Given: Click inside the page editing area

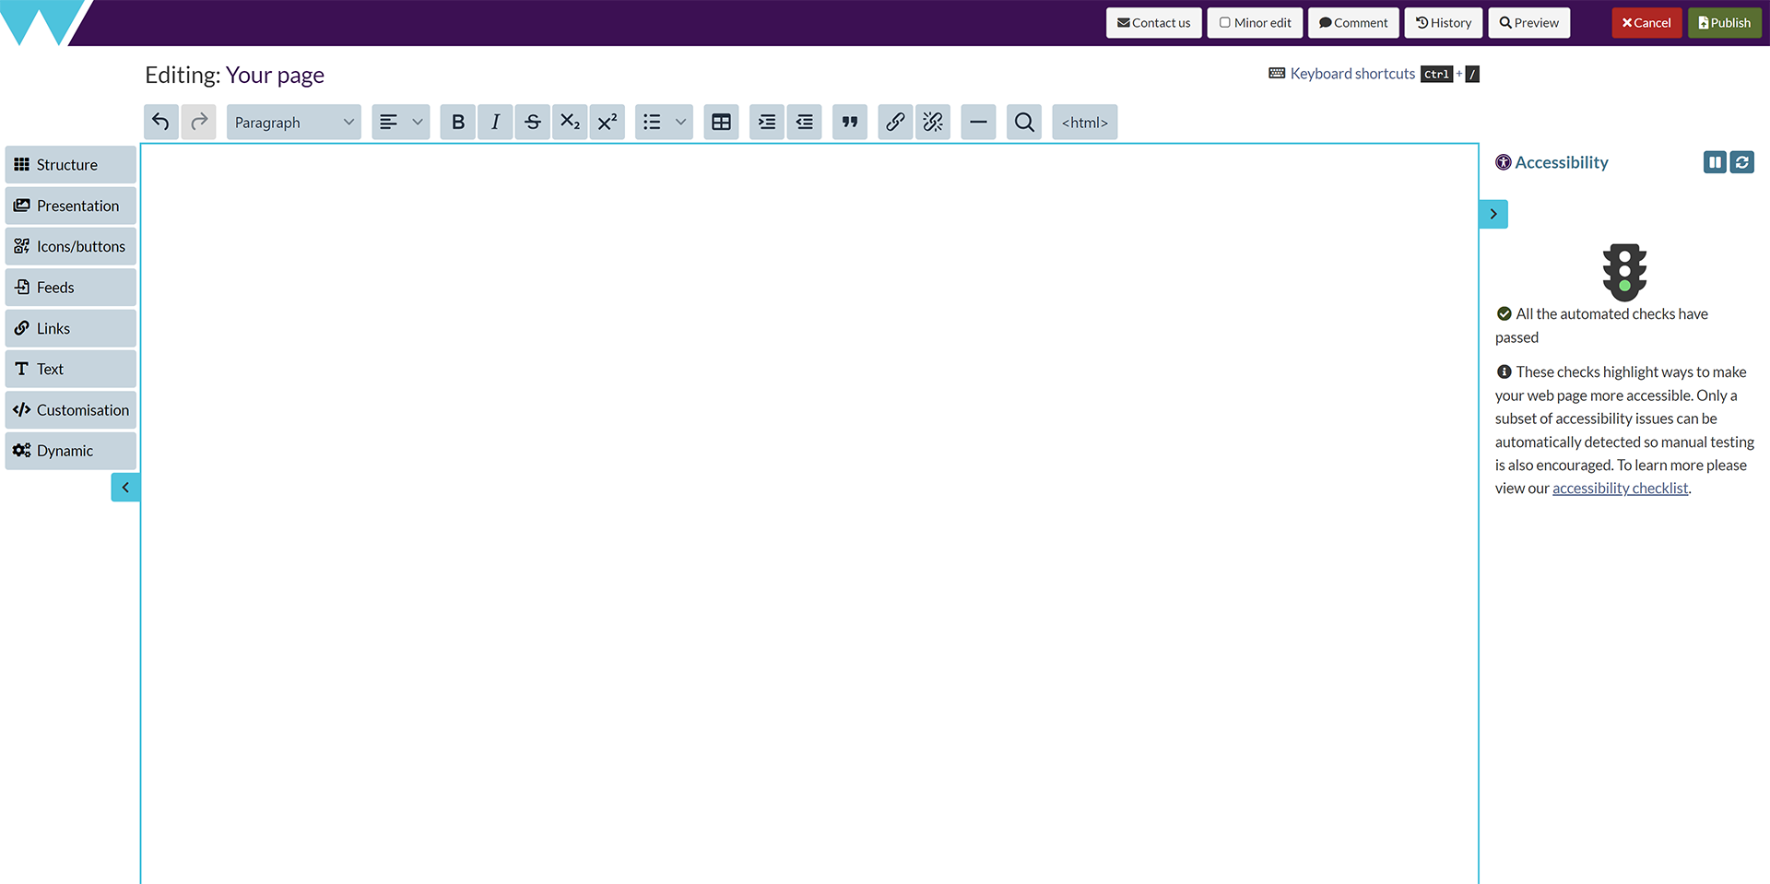Looking at the screenshot, I should coord(809,507).
